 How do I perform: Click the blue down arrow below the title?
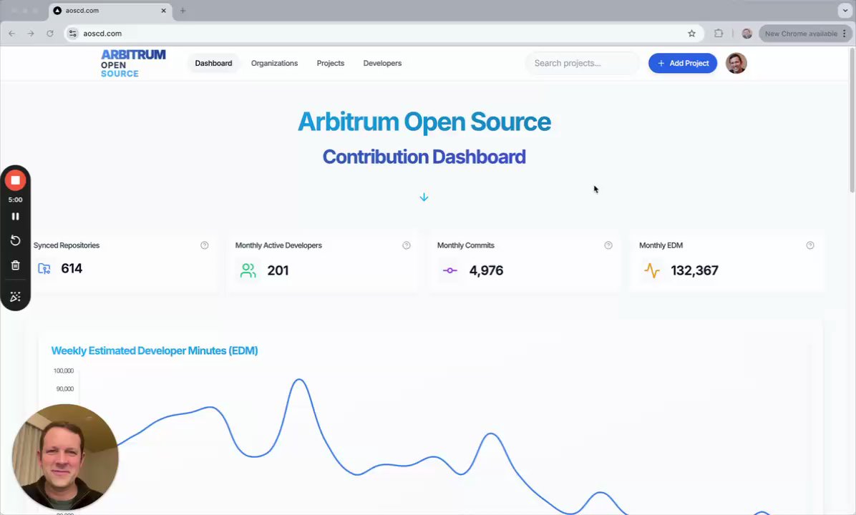point(424,197)
